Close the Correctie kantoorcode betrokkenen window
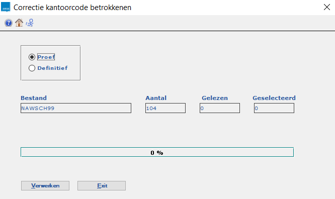335x199 pixels. pyautogui.click(x=326, y=7)
